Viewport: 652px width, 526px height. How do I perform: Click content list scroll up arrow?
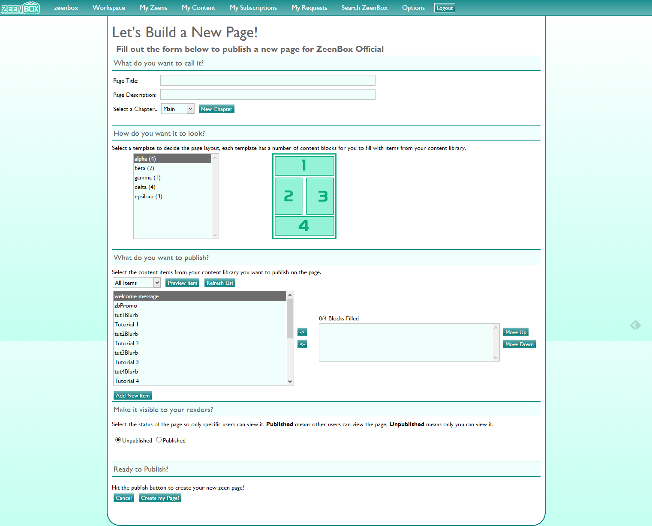290,295
